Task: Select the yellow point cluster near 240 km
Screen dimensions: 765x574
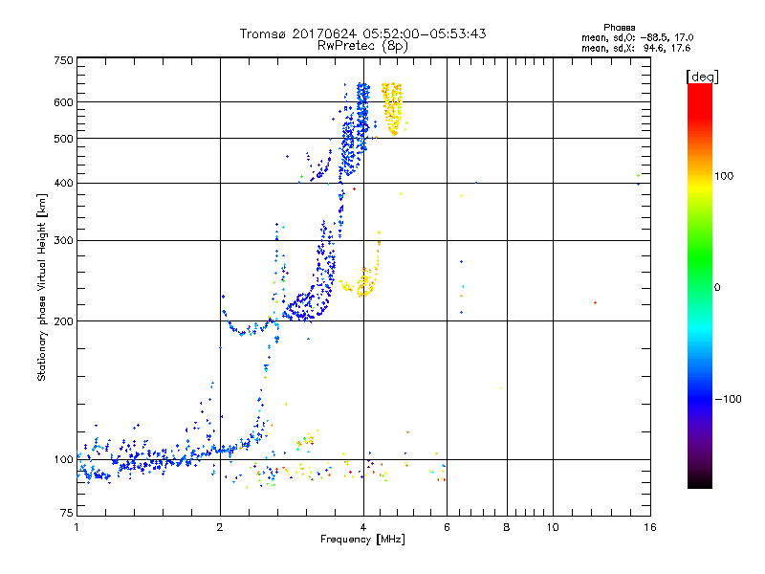Action: tap(364, 284)
